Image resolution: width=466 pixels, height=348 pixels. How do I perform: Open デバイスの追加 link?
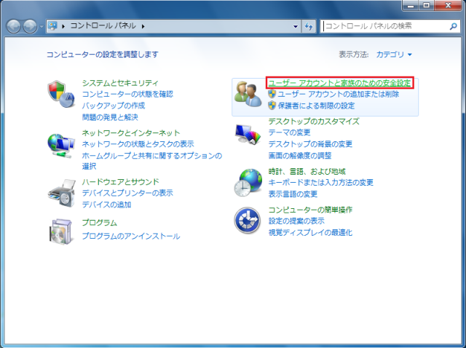[x=106, y=205]
